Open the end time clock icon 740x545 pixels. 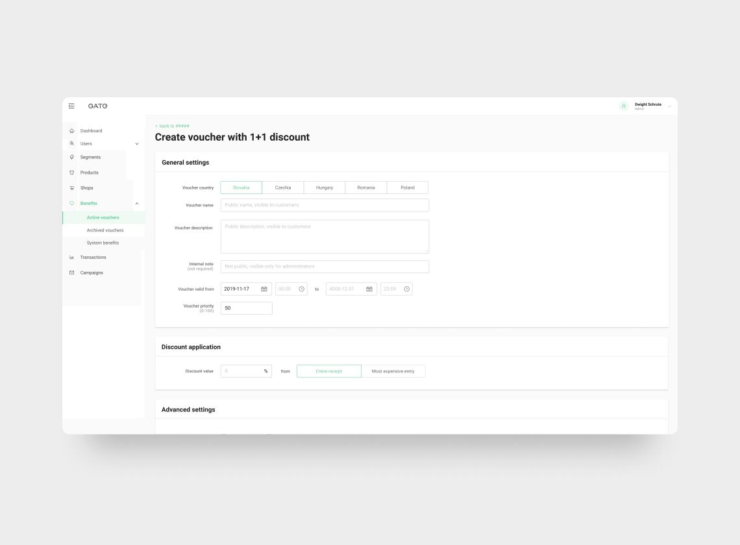click(407, 289)
